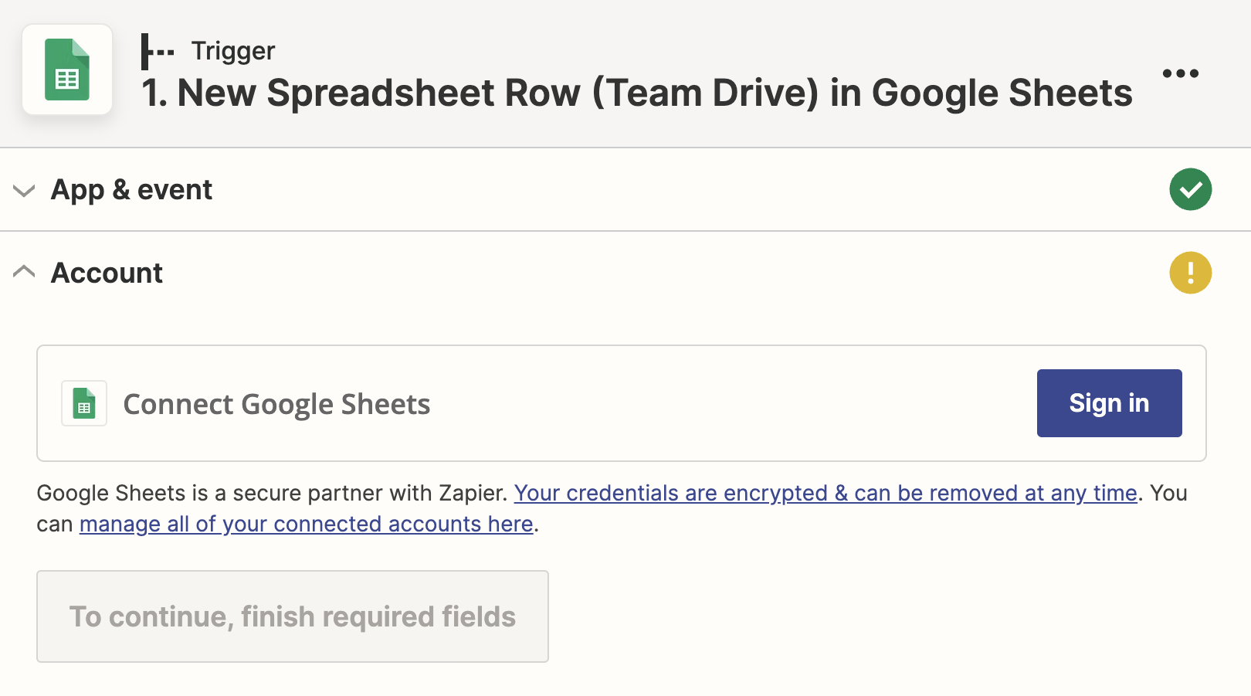Click the yellow warning icon for Account
This screenshot has height=696, width=1251.
(1190, 273)
